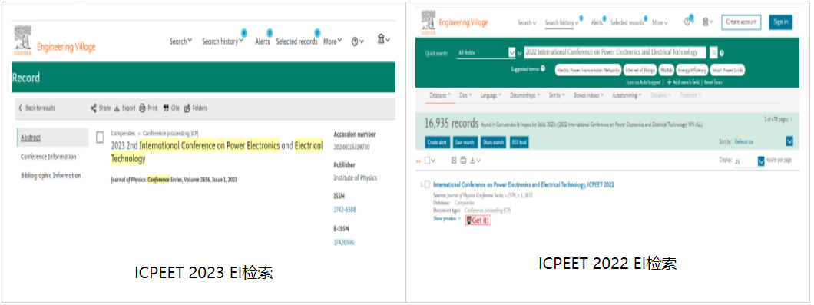The image size is (814, 305).
Task: Open the institution building icon menu in the Record page
Action: click(384, 39)
